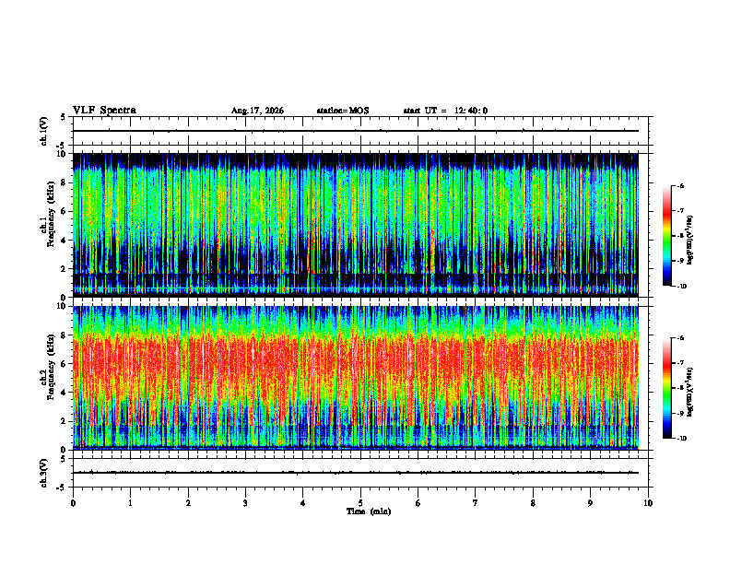The width and height of the screenshot is (730, 564).
Task: Click the "8" kHz tick on ch.1 frequency axis
Action: click(65, 182)
